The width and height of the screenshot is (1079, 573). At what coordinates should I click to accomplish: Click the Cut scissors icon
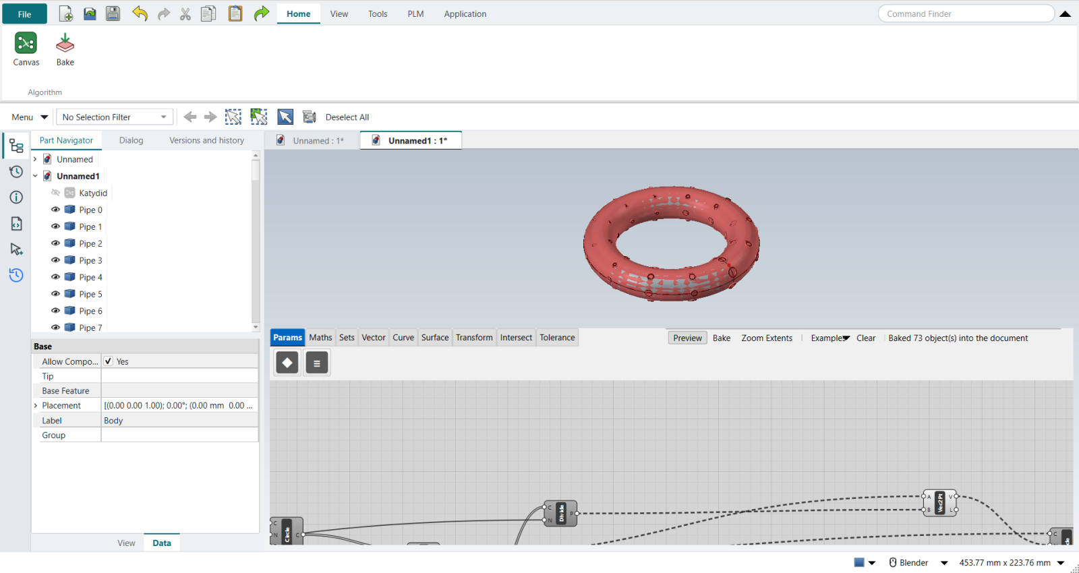[185, 13]
